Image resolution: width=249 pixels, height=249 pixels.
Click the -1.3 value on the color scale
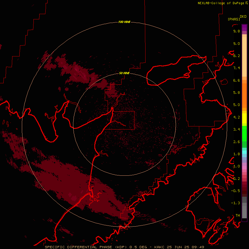click(x=235, y=203)
